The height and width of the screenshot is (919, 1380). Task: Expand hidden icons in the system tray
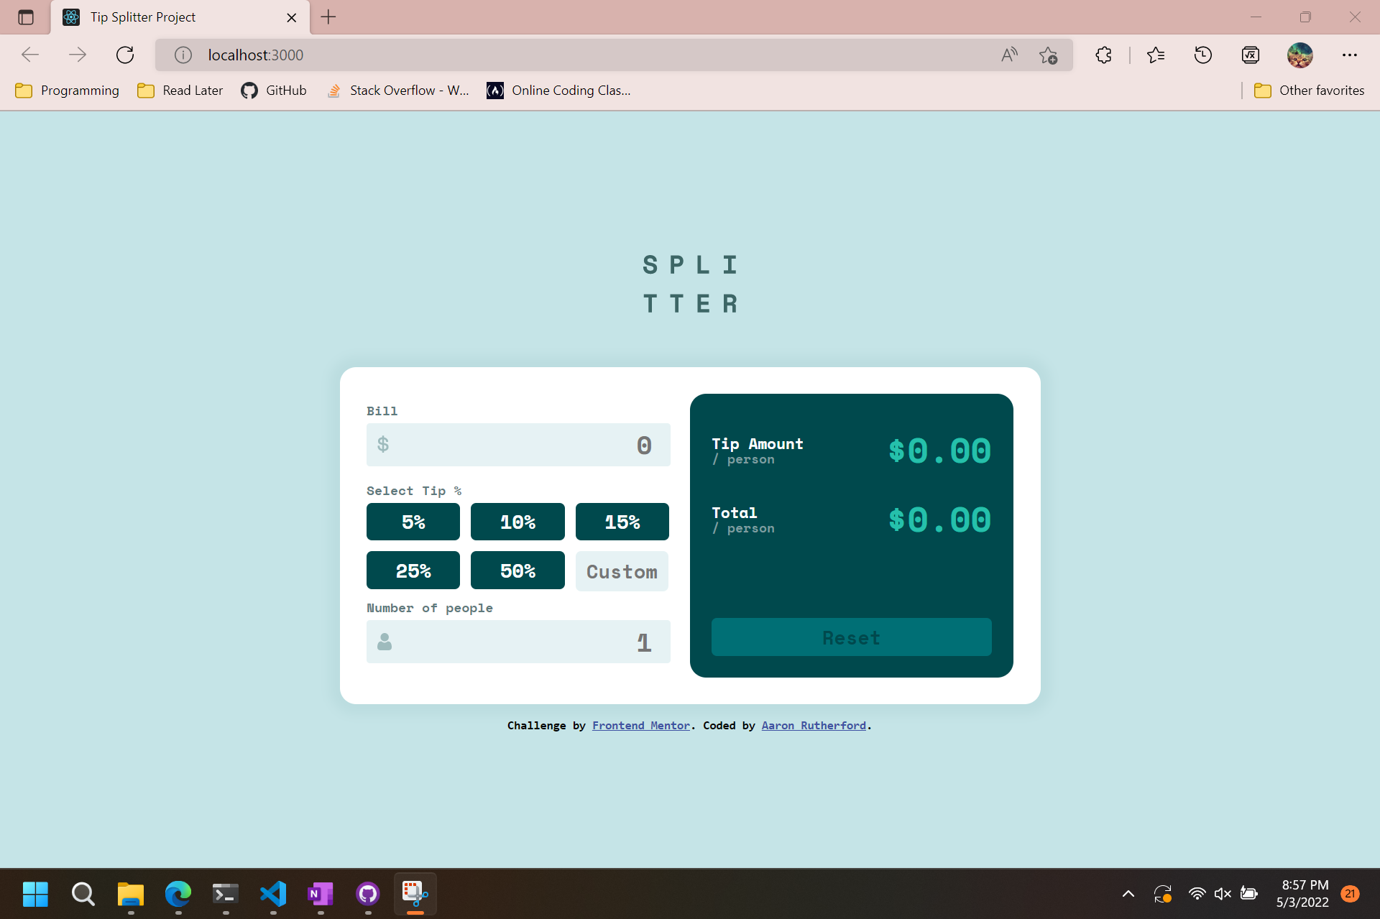click(1128, 894)
